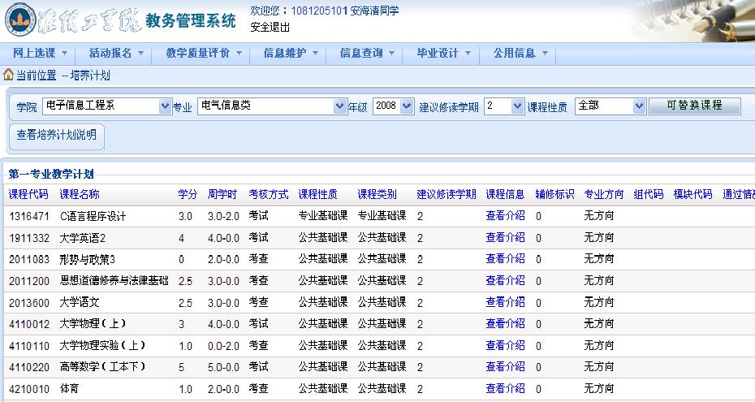Click the 查看培养计划说明 button
This screenshot has height=402, width=755.
point(56,135)
